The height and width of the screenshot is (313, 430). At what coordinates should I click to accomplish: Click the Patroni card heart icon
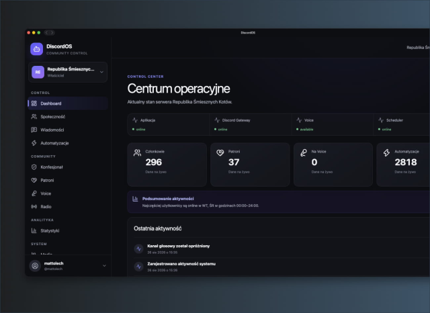pos(220,152)
